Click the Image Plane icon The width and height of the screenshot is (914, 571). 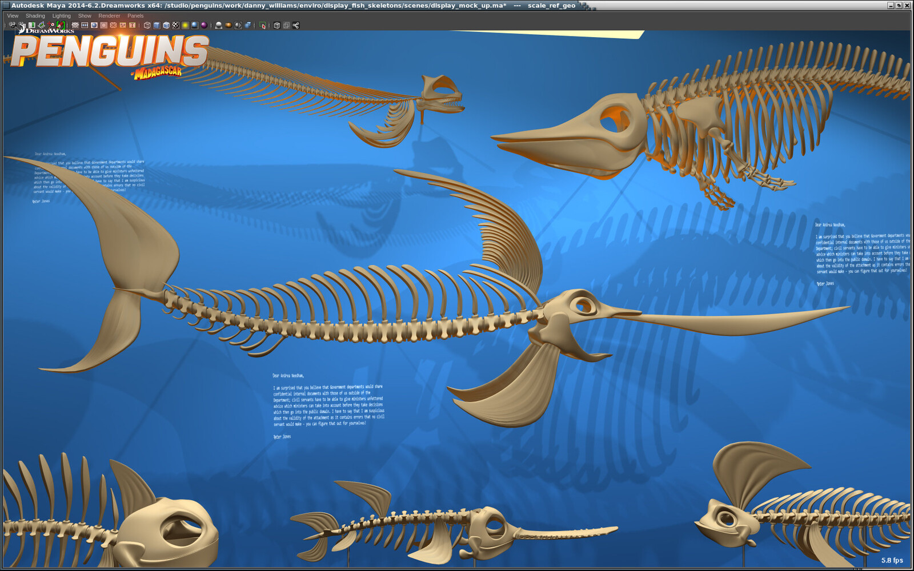pyautogui.click(x=41, y=25)
